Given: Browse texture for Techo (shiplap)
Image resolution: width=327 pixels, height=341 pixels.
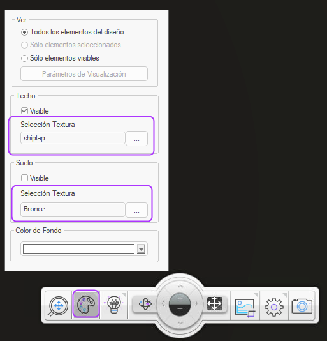Looking at the screenshot, I should [136, 139].
